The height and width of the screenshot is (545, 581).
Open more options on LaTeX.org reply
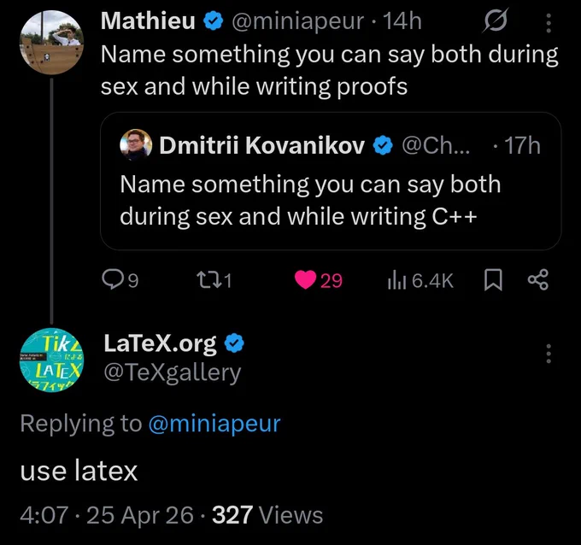[549, 354]
